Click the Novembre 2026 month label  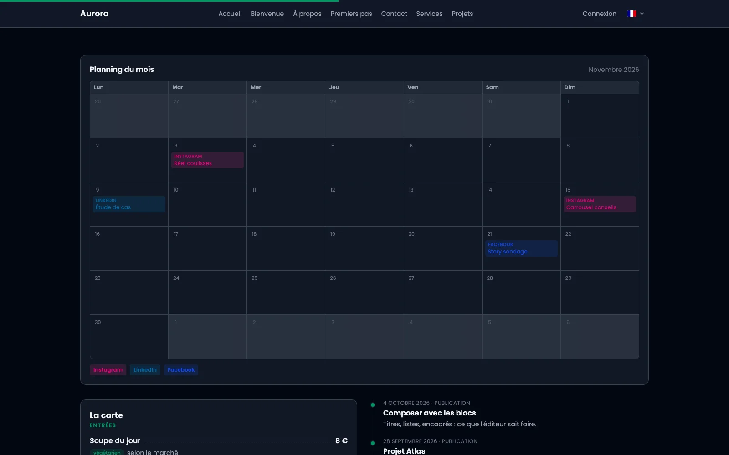pyautogui.click(x=613, y=70)
